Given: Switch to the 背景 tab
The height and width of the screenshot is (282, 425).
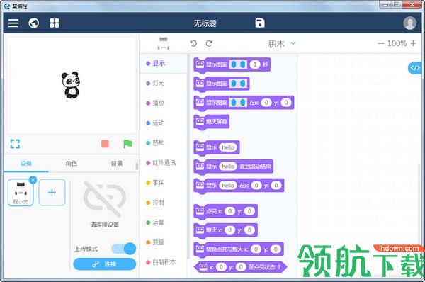Looking at the screenshot, I should (117, 163).
